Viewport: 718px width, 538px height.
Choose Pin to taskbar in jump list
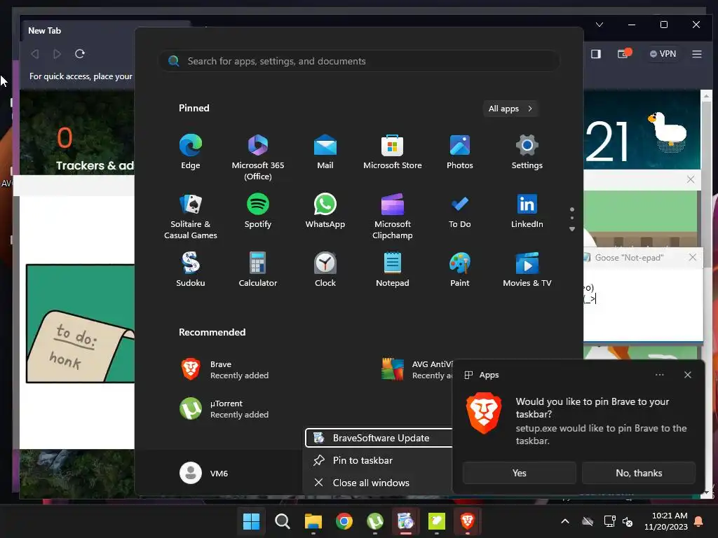[379, 460]
